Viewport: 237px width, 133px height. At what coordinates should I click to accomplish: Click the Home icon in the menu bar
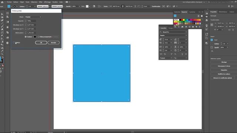pyautogui.click(x=2, y=2)
